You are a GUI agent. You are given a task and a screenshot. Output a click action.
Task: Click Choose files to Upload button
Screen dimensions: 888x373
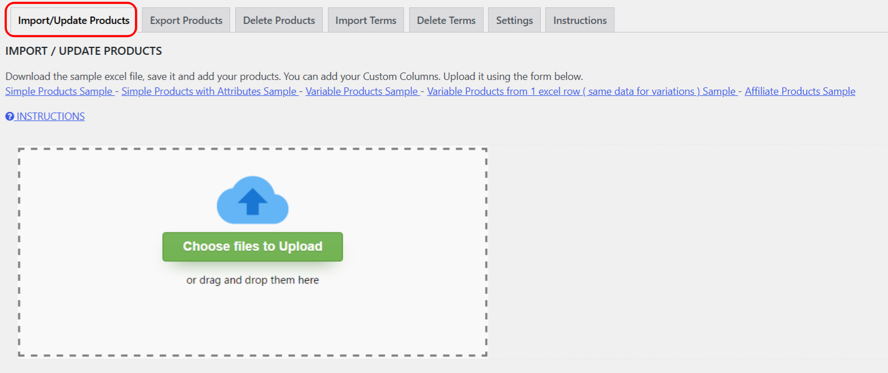(x=252, y=247)
